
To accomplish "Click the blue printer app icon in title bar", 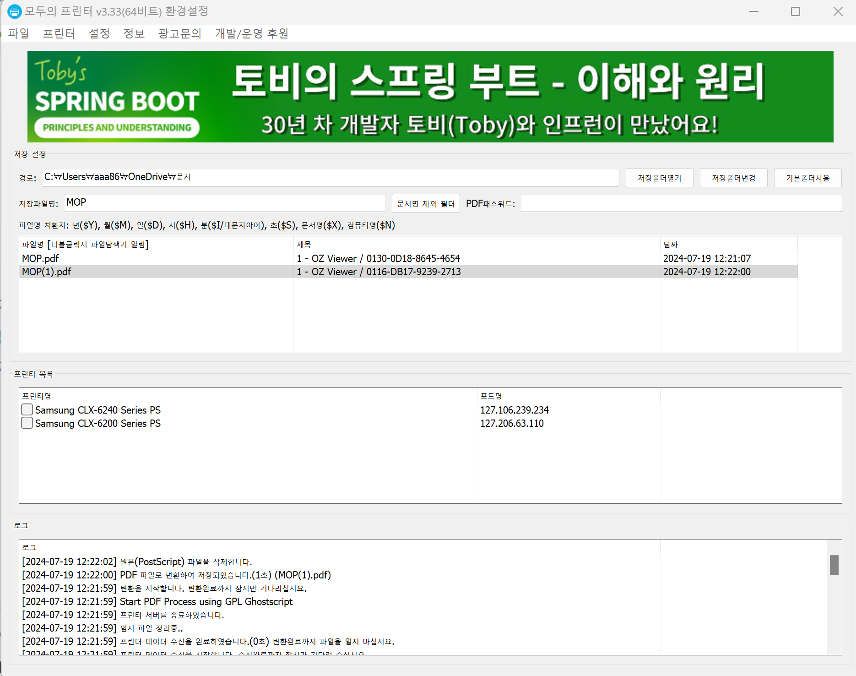I will point(15,11).
